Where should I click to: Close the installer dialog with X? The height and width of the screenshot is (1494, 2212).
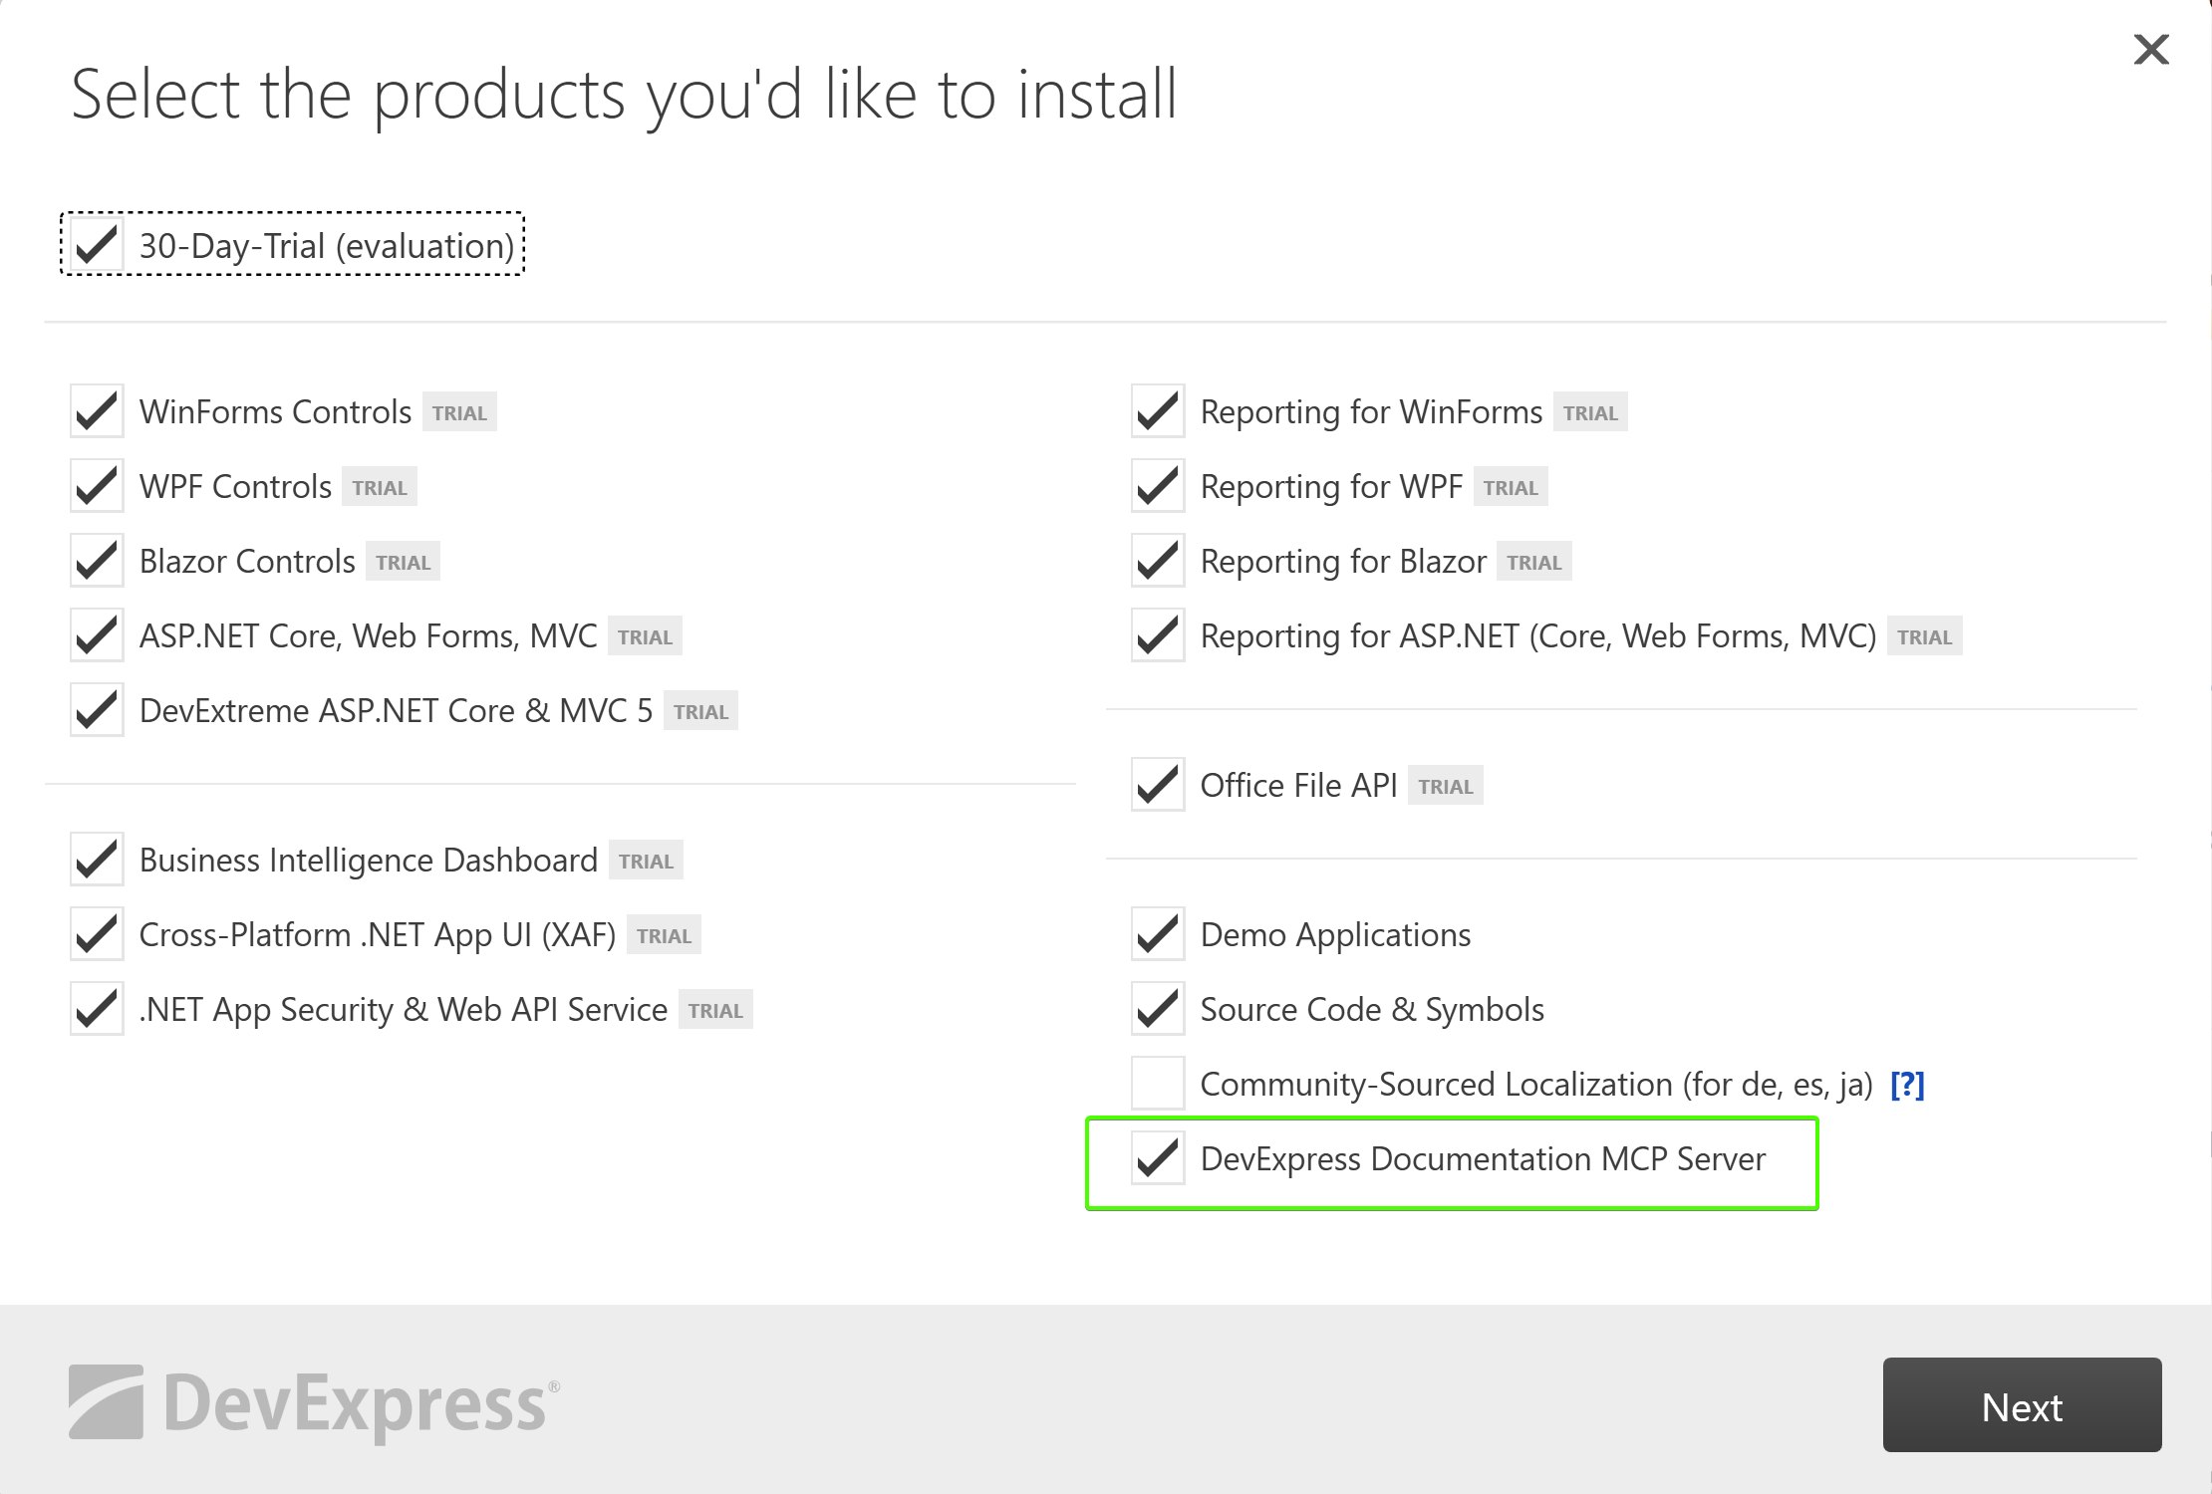coord(2151,49)
